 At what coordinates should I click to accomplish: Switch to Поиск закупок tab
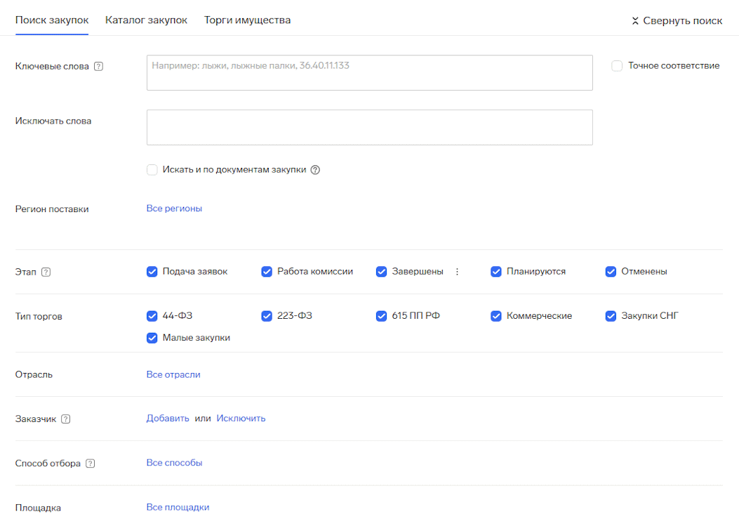[x=52, y=20]
